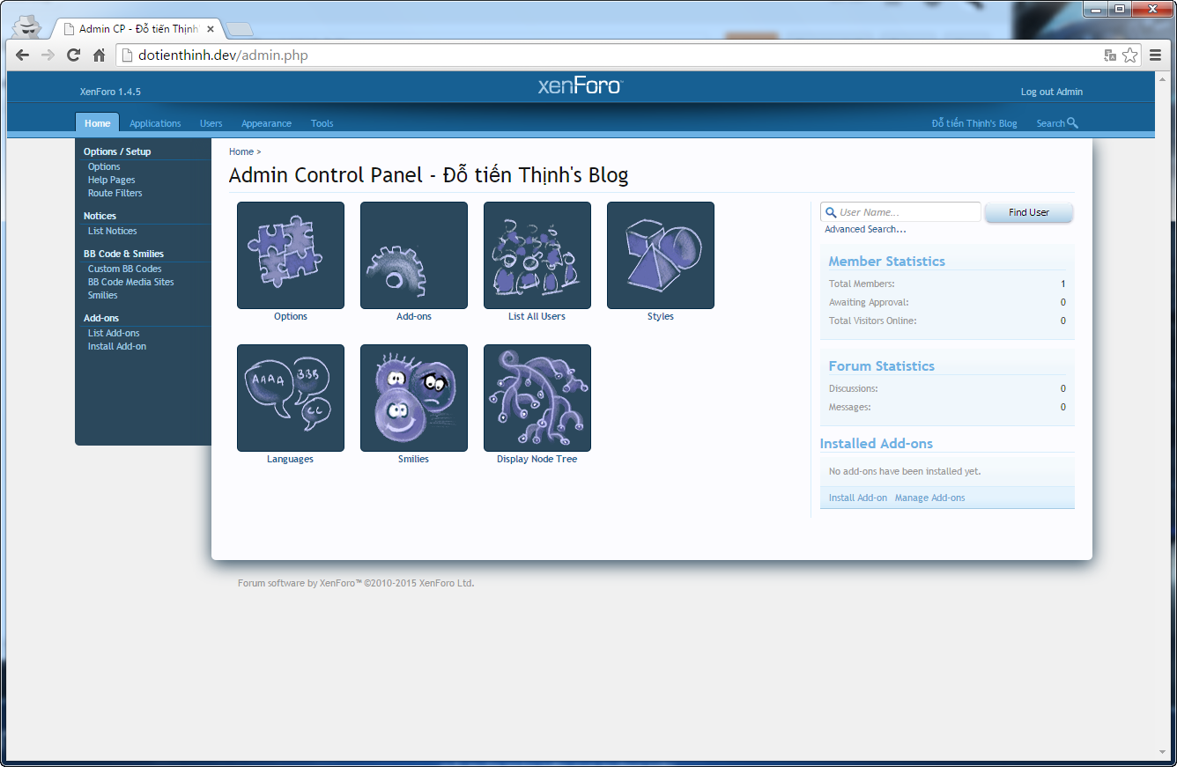Click the Home breadcrumb link
1177x767 pixels.
pyautogui.click(x=241, y=151)
